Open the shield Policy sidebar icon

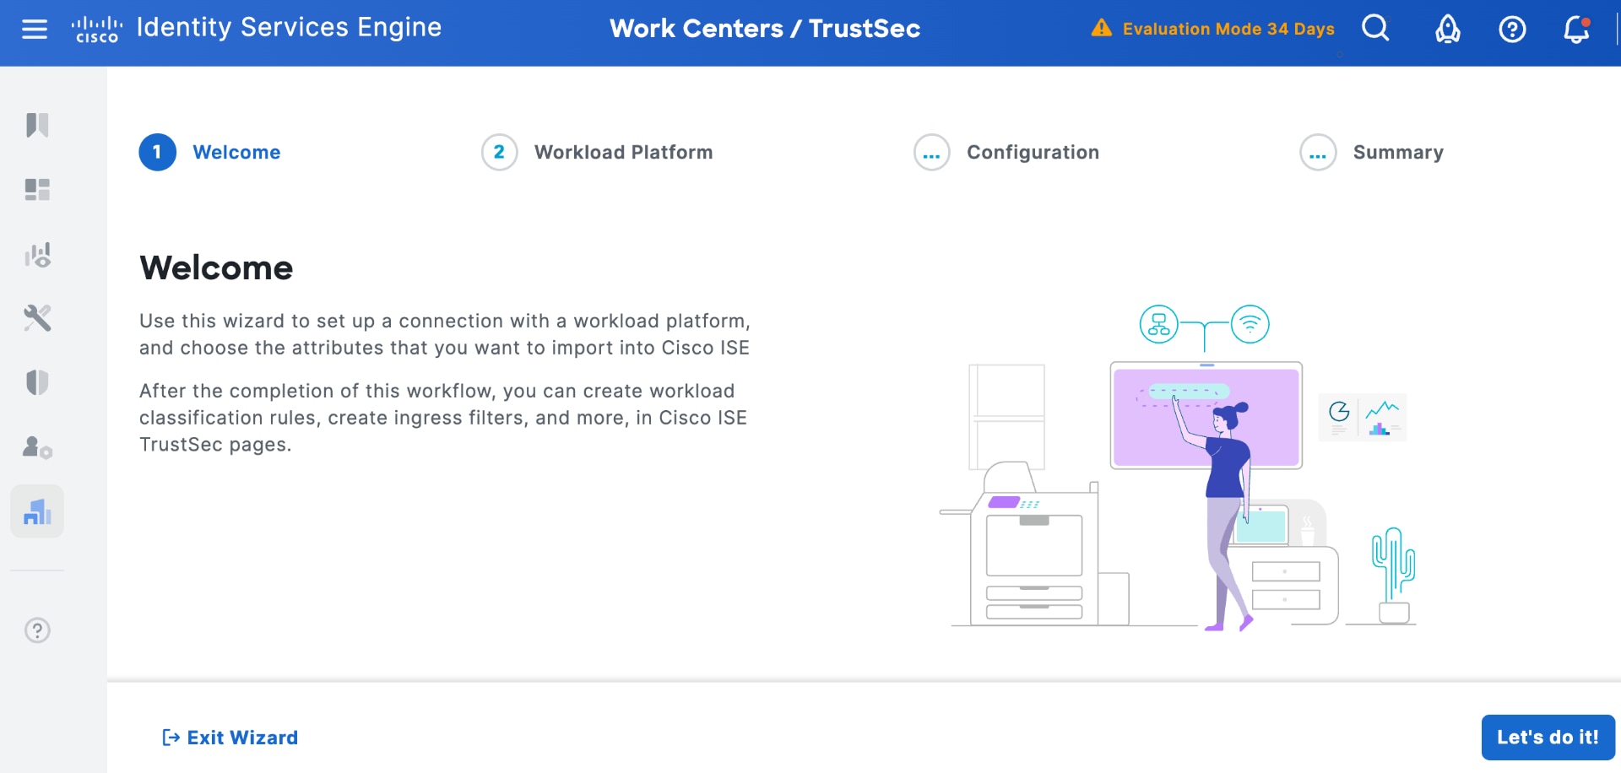pos(37,382)
